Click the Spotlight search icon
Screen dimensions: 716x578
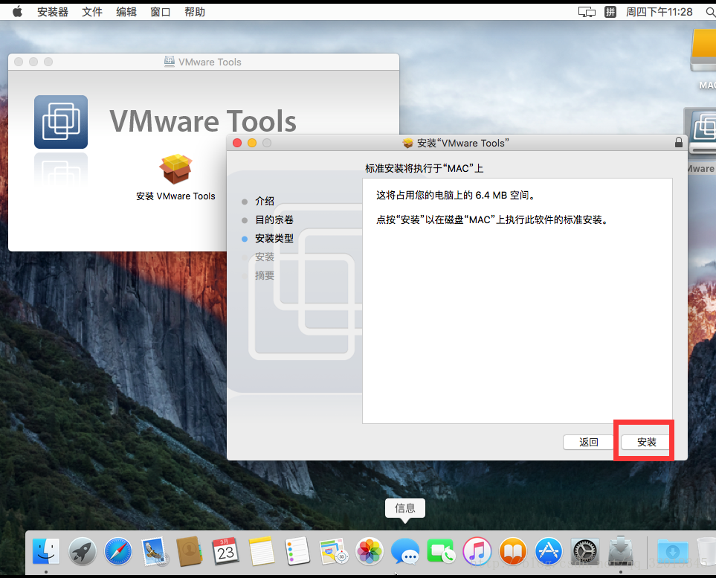coord(711,12)
